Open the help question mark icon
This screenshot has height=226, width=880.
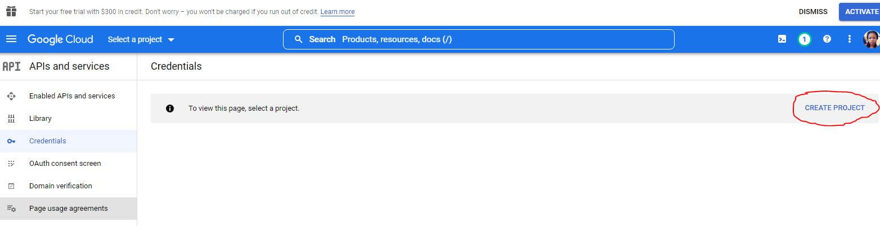point(827,39)
